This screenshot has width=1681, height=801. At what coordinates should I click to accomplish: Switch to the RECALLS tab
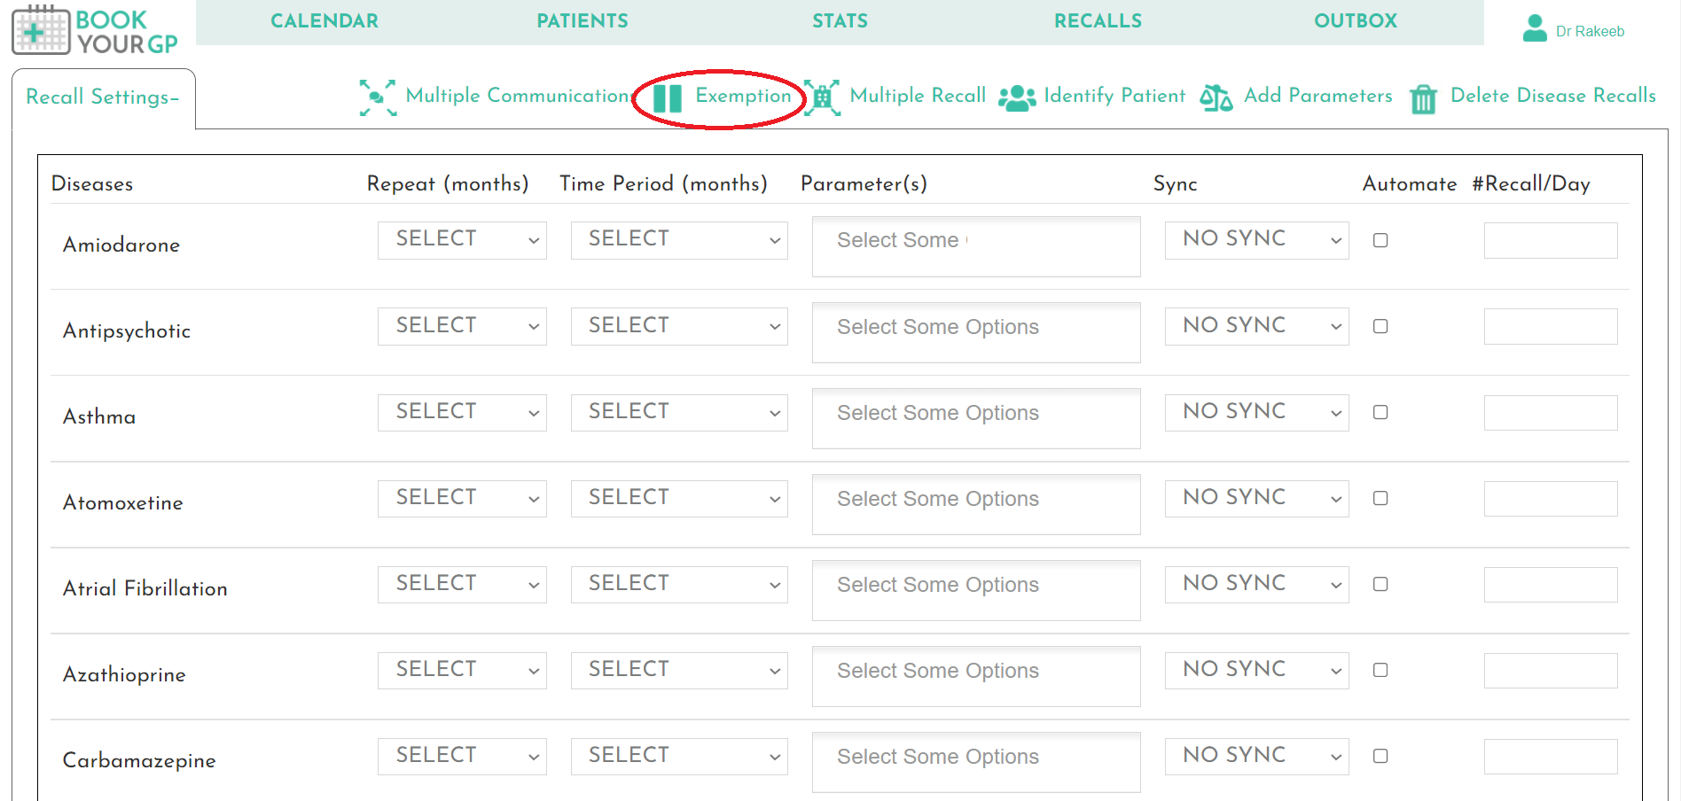[x=1098, y=20]
